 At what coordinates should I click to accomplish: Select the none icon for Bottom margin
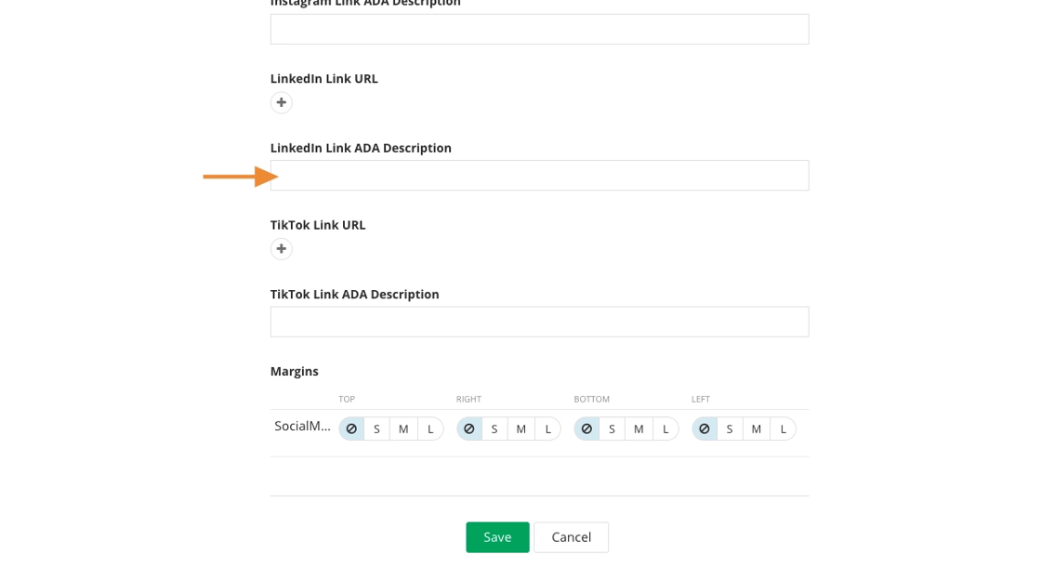[586, 429]
